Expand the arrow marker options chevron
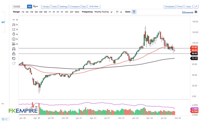 click(x=17, y=34)
